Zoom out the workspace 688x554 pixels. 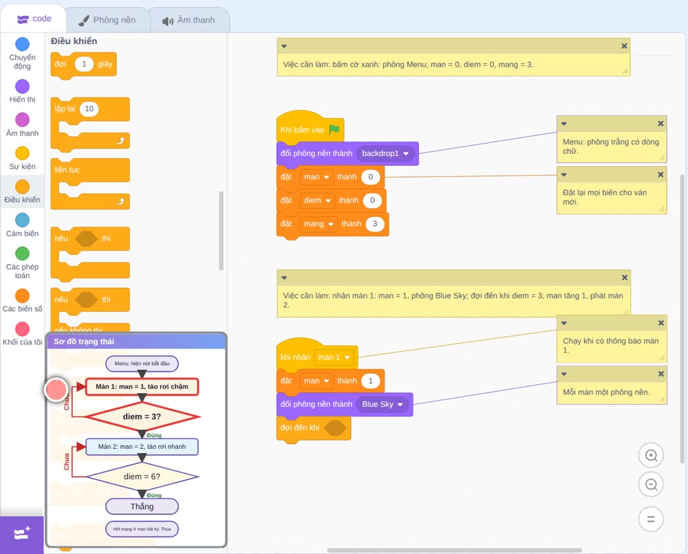(651, 485)
